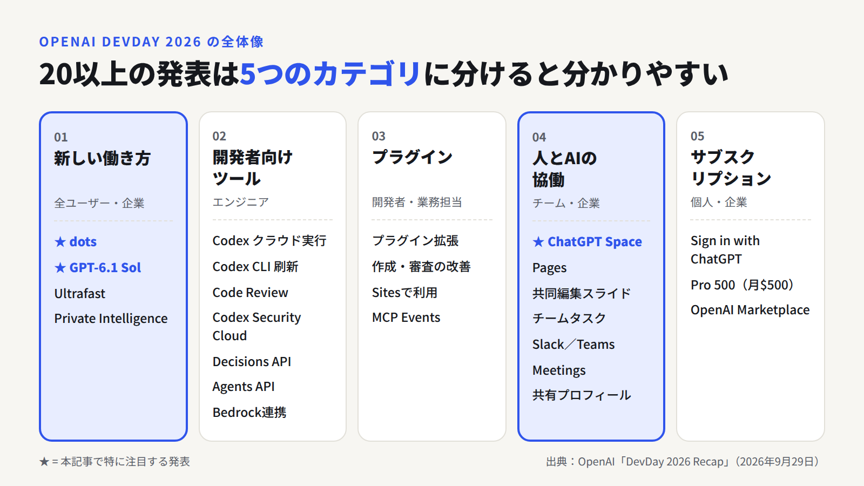The width and height of the screenshot is (864, 486).
Task: Click the star icon beside GPT-6.1 Sol
Action: (x=60, y=268)
